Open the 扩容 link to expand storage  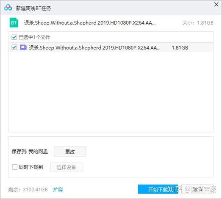(58, 190)
